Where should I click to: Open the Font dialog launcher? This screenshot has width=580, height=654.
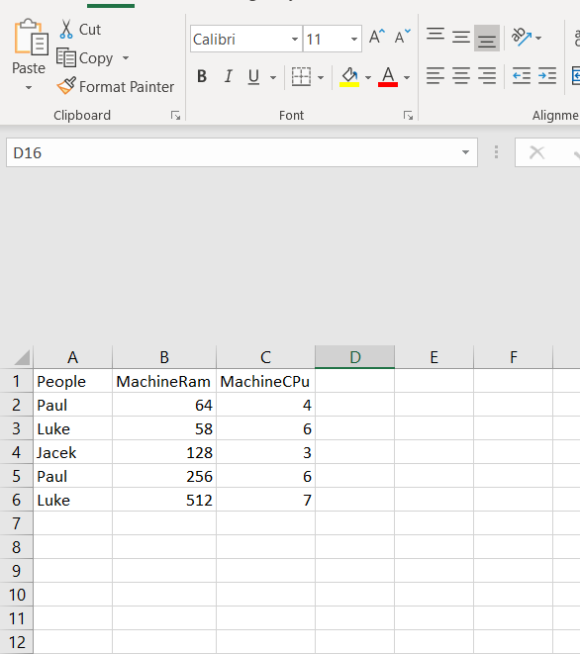tap(408, 116)
